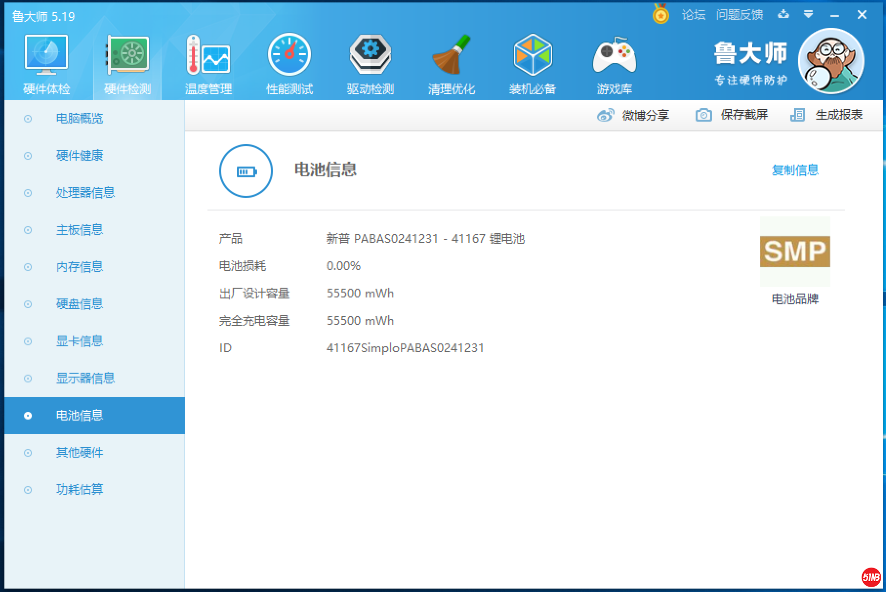
Task: Open the 硬件体检 hardware checkup icon
Action: tap(46, 55)
